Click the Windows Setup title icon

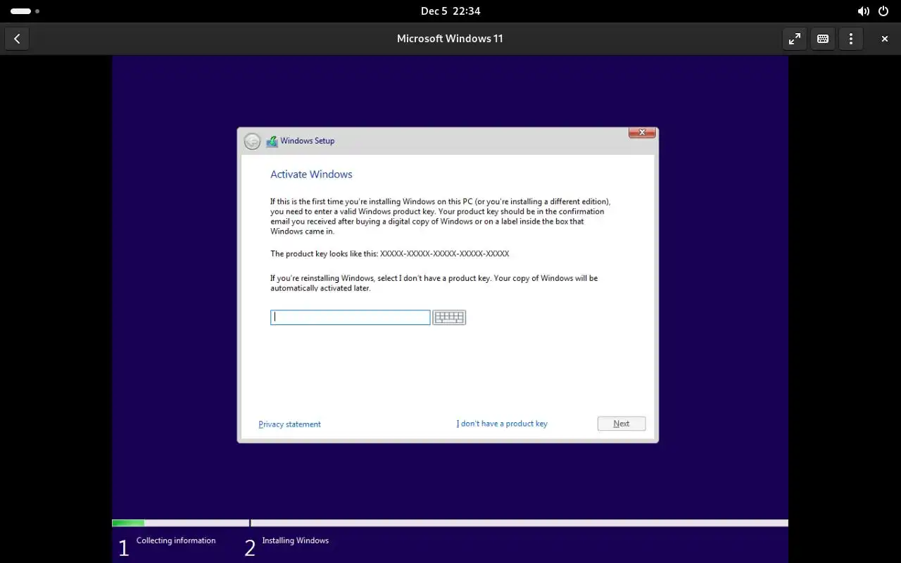[272, 141]
